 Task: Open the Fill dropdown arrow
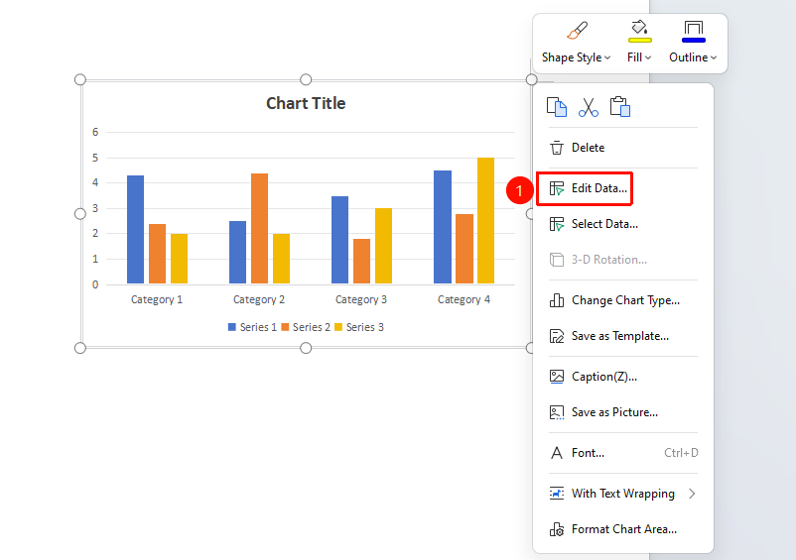tap(648, 57)
